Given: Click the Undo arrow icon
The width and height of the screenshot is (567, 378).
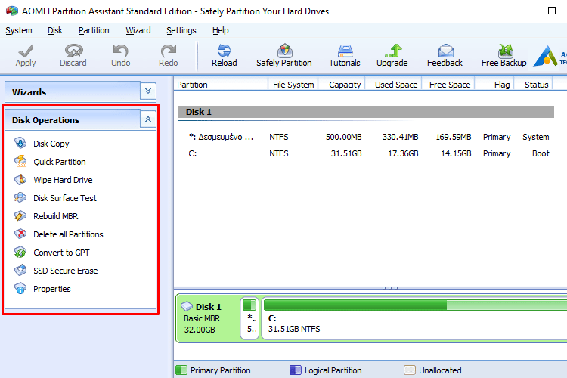Looking at the screenshot, I should [120, 51].
